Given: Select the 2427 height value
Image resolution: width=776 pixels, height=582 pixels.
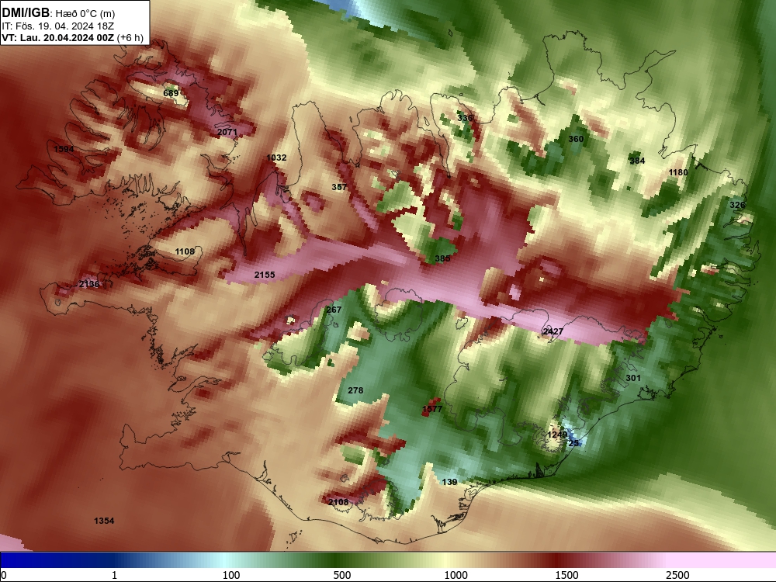Looking at the screenshot, I should pos(553,331).
